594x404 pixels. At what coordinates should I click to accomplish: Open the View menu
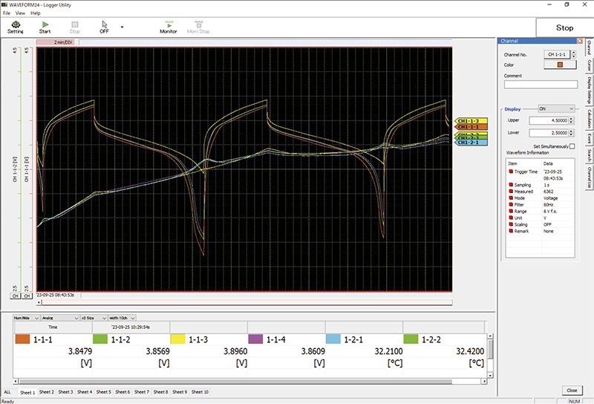[20, 13]
